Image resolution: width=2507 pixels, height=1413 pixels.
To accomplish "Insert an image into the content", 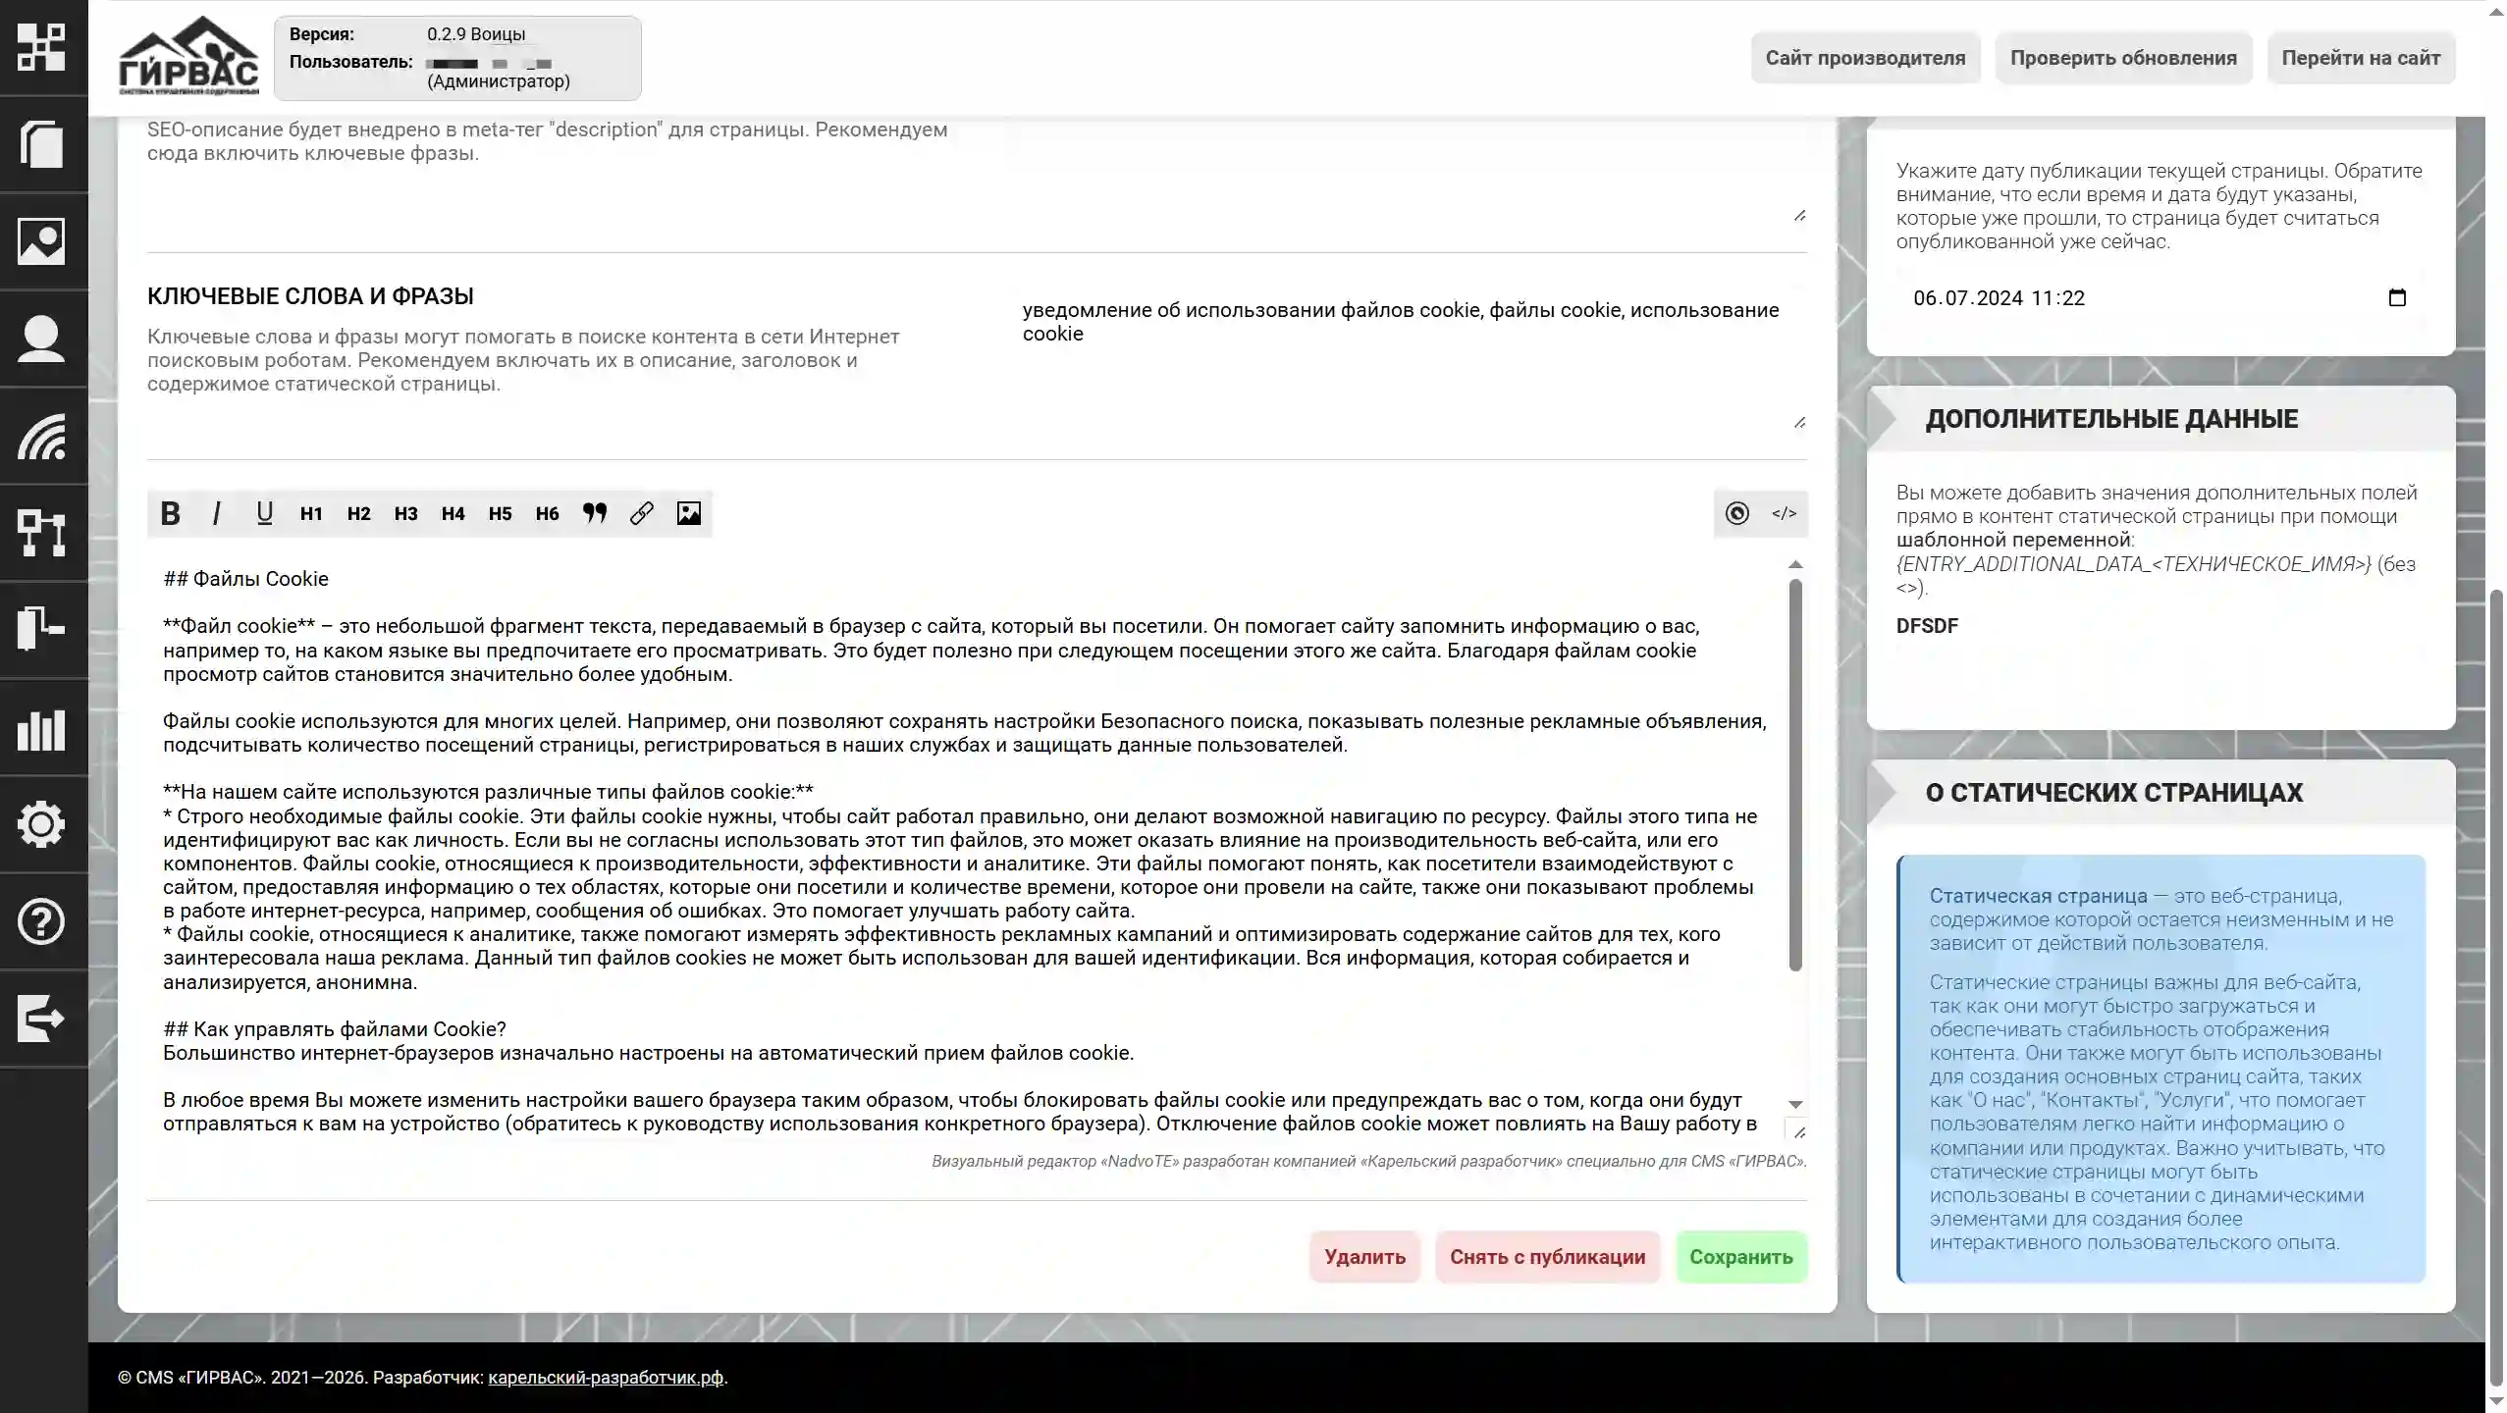I will [x=689, y=513].
